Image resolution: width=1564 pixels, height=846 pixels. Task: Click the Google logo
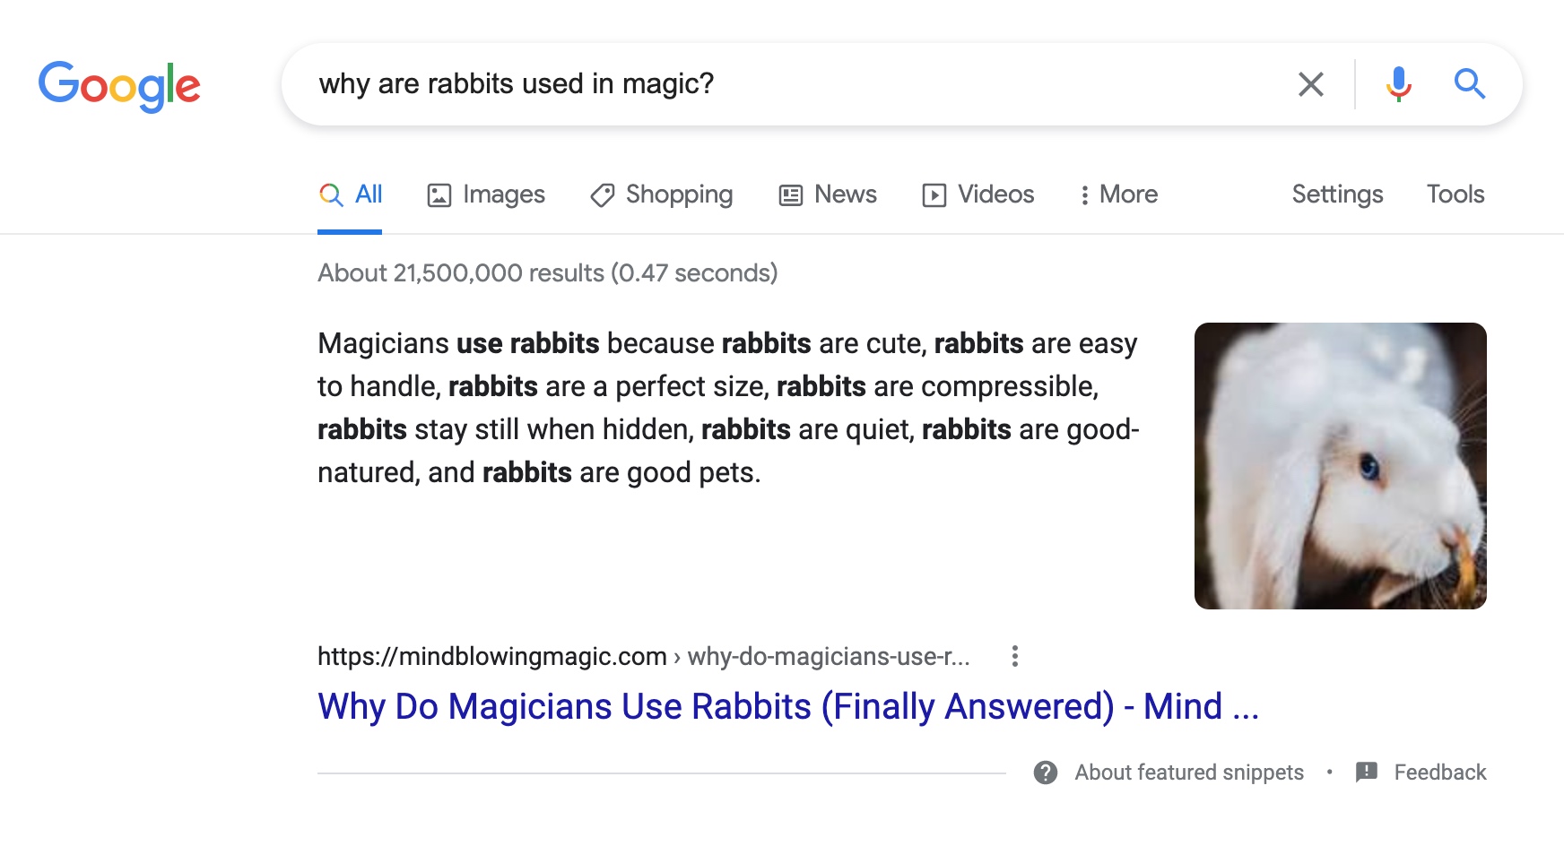119,86
